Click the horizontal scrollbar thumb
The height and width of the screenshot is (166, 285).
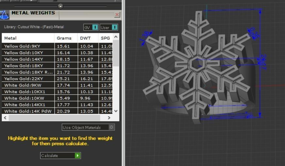(x=54, y=118)
